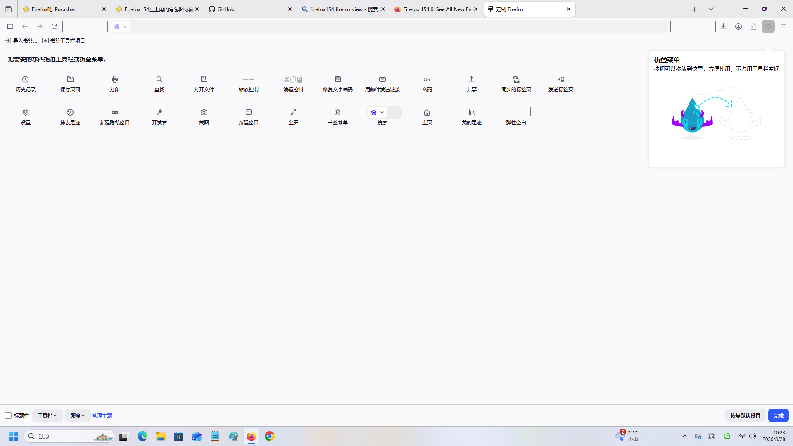The image size is (793, 446).
Task: Click the account profile icon in toolbar
Action: 738,26
